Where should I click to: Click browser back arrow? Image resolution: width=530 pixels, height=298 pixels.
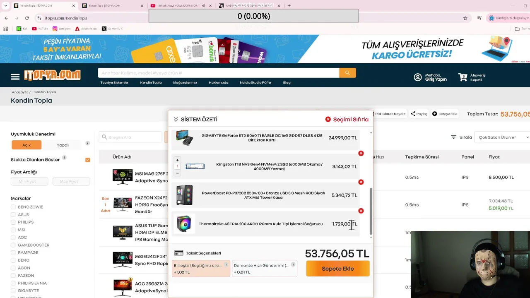coord(6,18)
